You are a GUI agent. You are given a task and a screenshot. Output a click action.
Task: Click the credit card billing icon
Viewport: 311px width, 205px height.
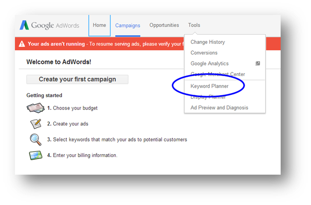pyautogui.click(x=35, y=155)
